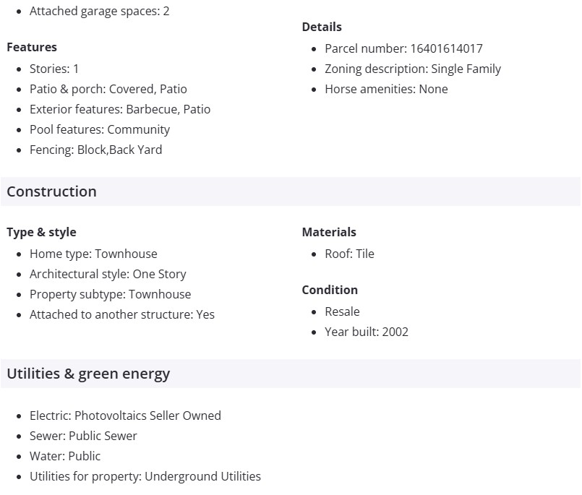Click the Features subheading

pyautogui.click(x=32, y=47)
